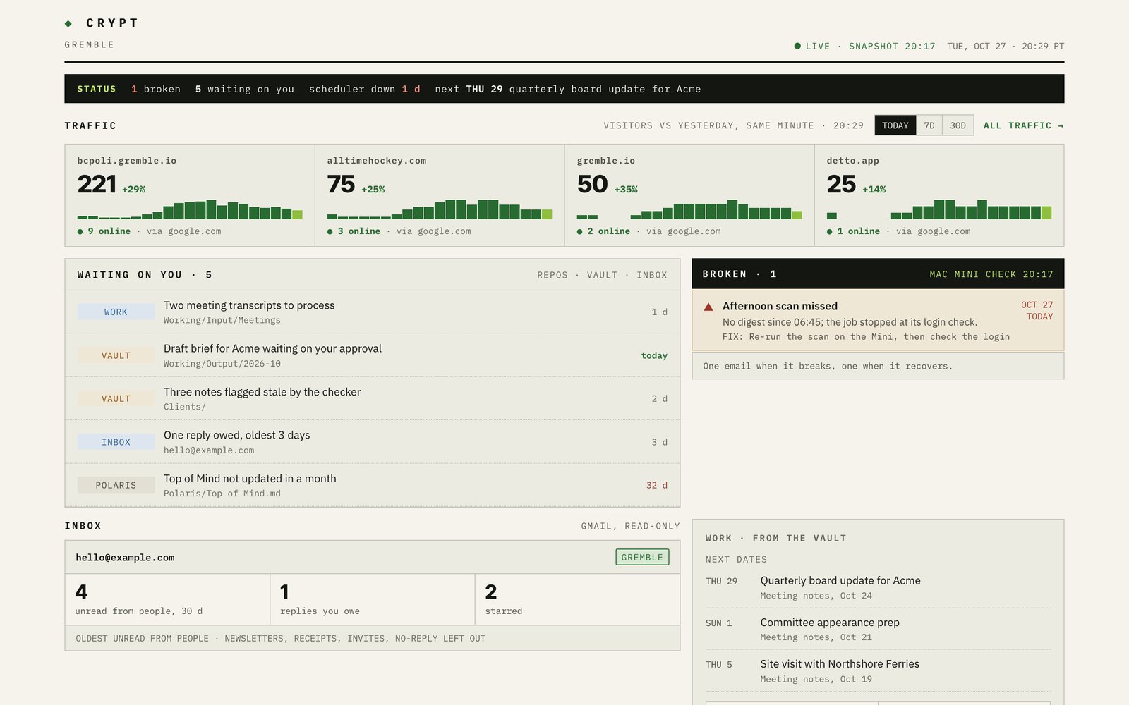The width and height of the screenshot is (1129, 705).
Task: Click the bcpoli.gremble.io visitors bar chart
Action: tap(190, 209)
